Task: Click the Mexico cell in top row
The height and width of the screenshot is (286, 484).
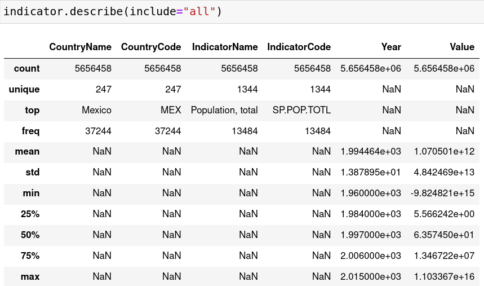Action: [x=96, y=110]
